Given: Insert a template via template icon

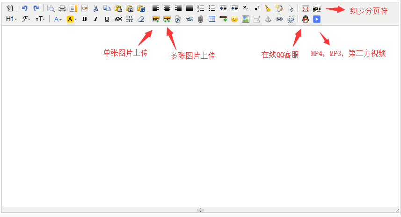Looking at the screenshot, I should (73, 8).
